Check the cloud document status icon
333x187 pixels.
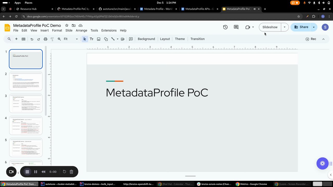click(x=81, y=25)
